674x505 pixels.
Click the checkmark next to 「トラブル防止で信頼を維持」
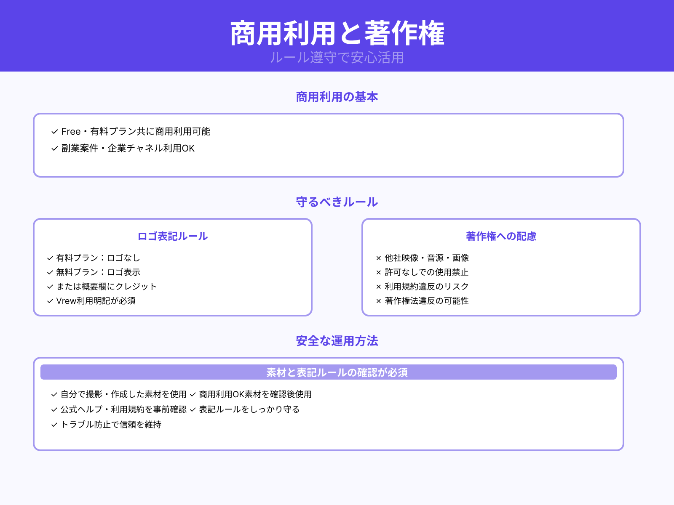tap(54, 425)
